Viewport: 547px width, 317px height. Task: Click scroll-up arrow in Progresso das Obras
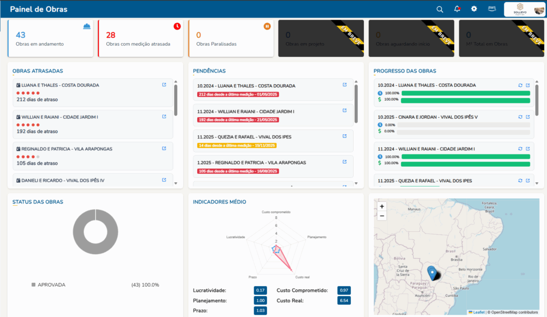(x=536, y=83)
